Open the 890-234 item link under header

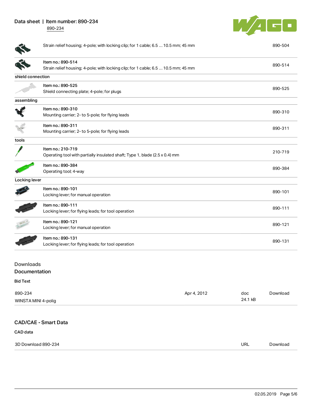click(x=55, y=28)
